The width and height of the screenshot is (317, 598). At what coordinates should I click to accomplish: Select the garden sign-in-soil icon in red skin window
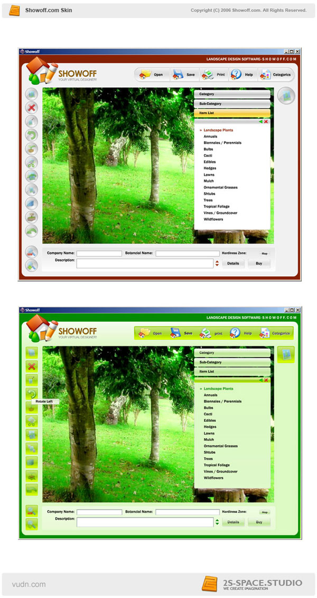coord(32,218)
